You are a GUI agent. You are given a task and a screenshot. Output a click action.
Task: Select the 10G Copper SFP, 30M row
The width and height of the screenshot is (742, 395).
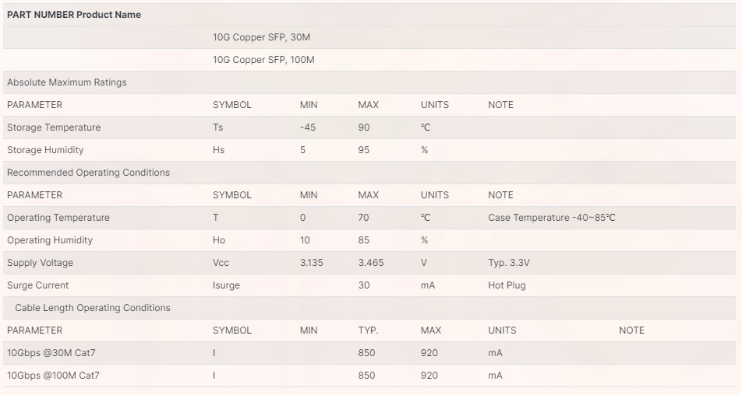tap(369, 37)
